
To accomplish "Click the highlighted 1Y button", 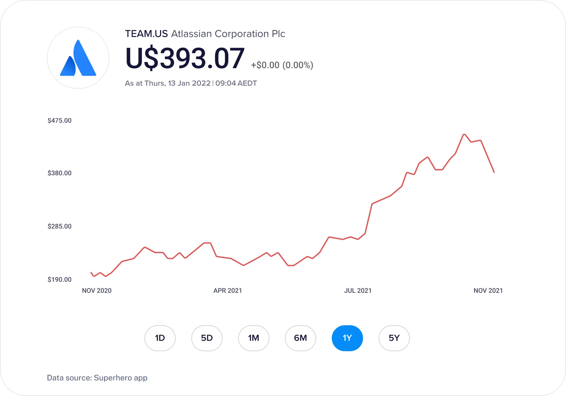I will pos(347,338).
